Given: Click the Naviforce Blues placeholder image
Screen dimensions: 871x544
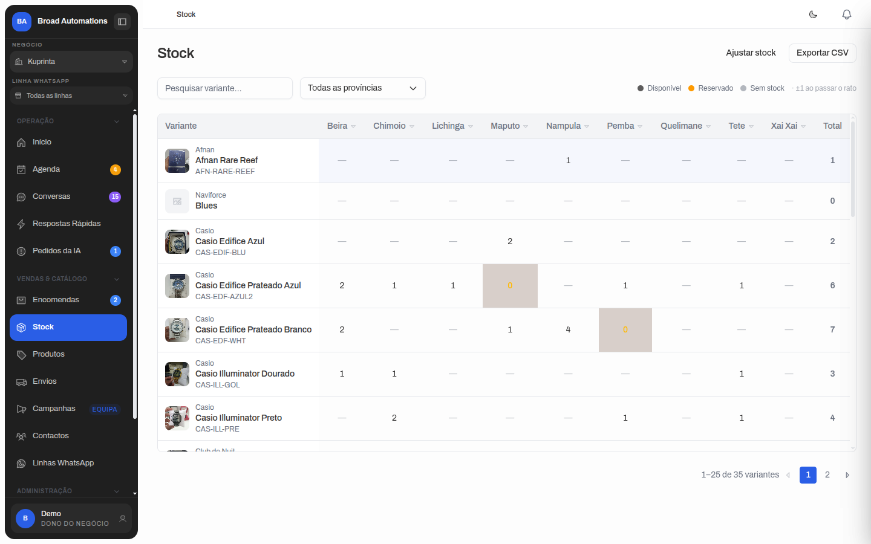Looking at the screenshot, I should coord(177,201).
